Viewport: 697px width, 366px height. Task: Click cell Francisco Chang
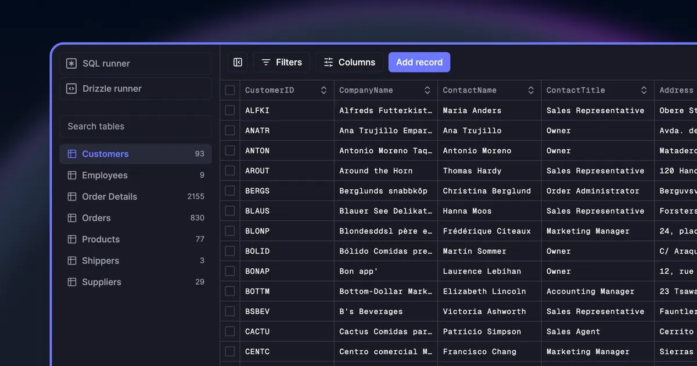point(490,351)
